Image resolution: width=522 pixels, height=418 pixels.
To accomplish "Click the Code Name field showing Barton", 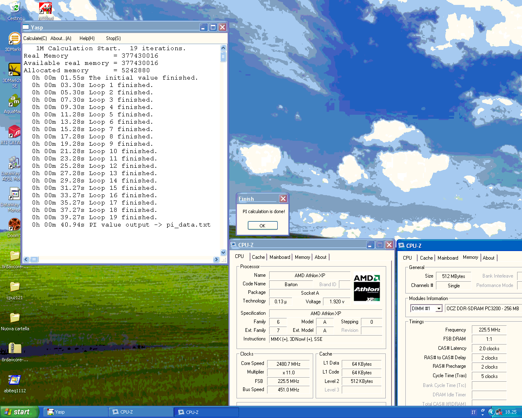I will tap(291, 285).
